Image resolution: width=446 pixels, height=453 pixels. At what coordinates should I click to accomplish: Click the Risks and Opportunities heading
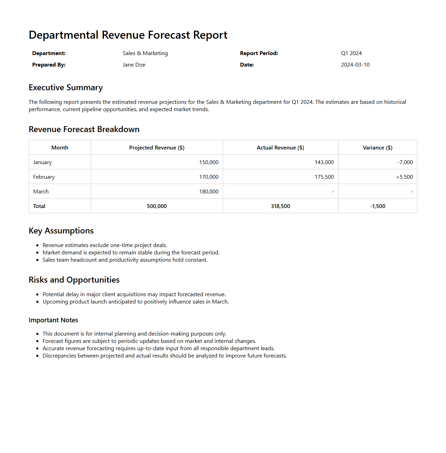click(74, 280)
